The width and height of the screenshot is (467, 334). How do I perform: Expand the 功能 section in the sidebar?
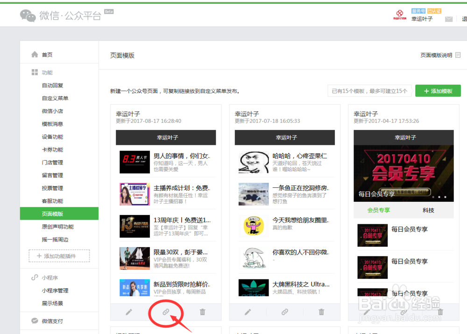(47, 72)
